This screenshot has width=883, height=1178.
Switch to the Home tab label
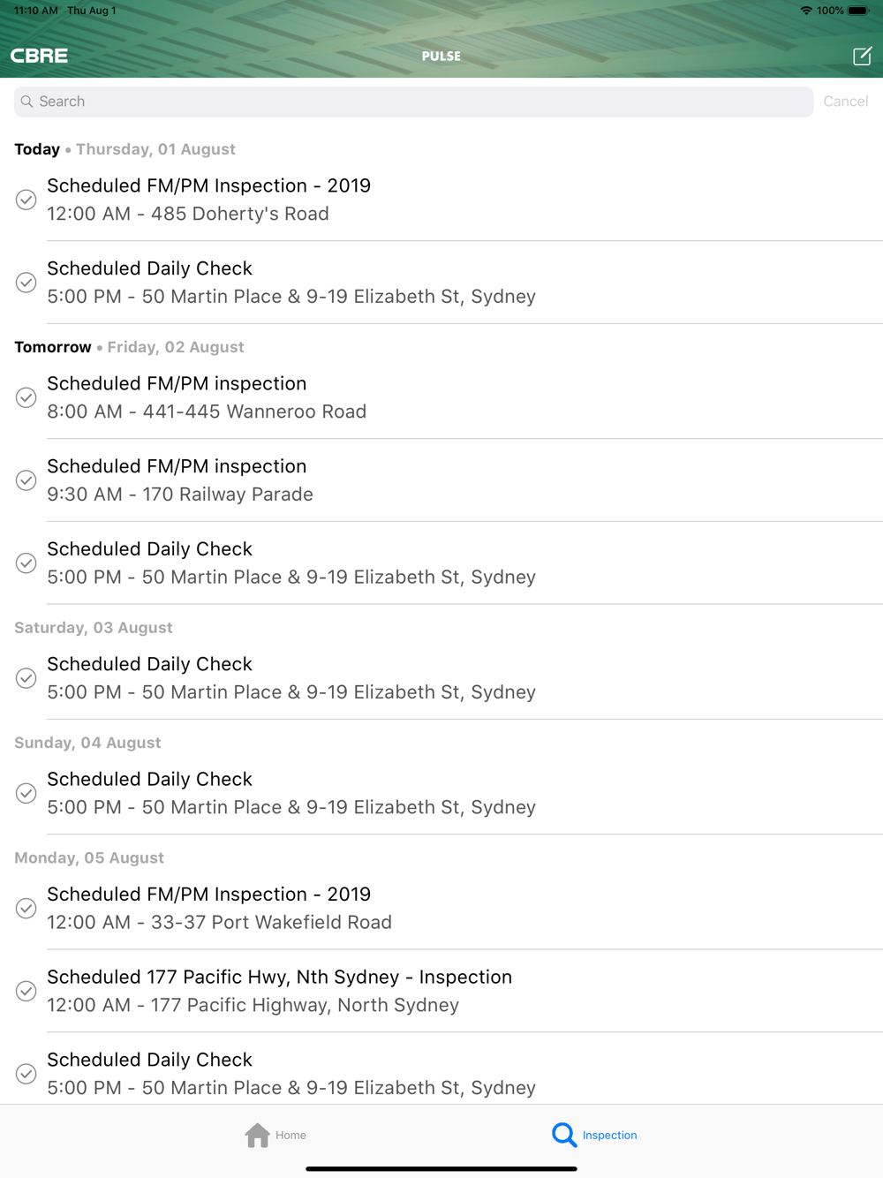pos(291,1136)
